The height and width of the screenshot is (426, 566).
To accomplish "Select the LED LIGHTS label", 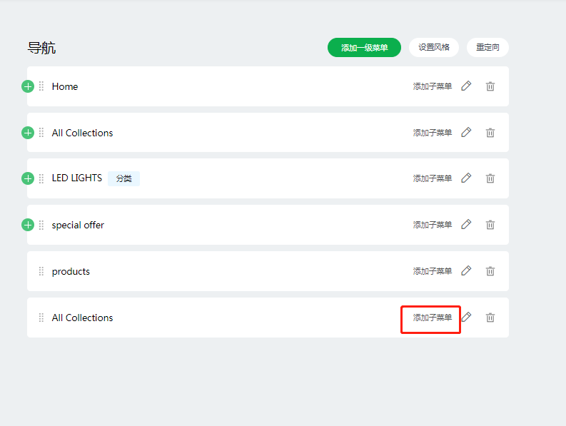I will (77, 178).
